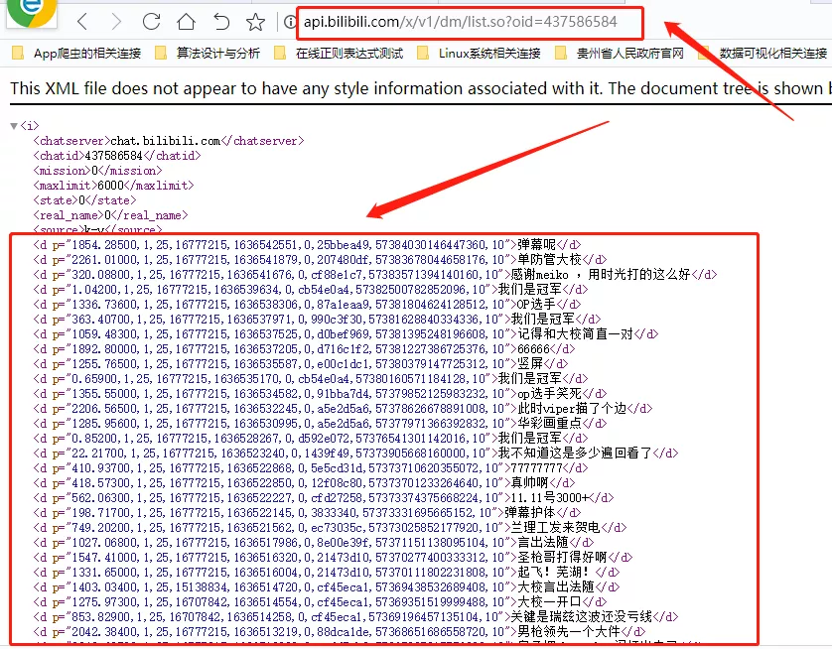This screenshot has width=832, height=649.
Task: Click the danmaku text 77777777
Action: pyautogui.click(x=536, y=468)
